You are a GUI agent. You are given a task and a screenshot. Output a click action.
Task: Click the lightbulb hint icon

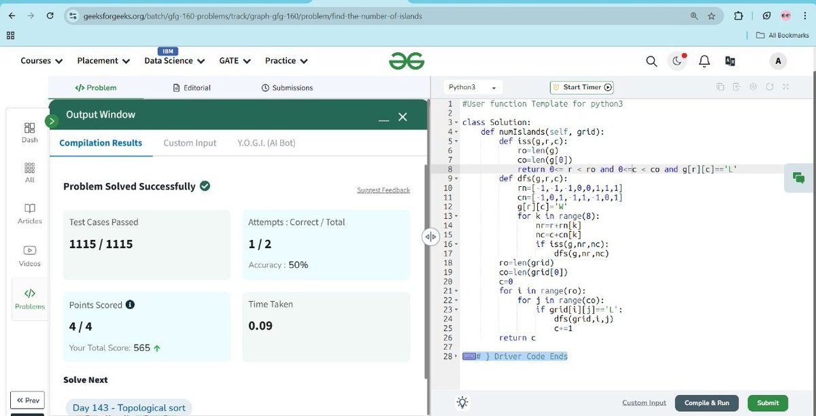point(462,402)
